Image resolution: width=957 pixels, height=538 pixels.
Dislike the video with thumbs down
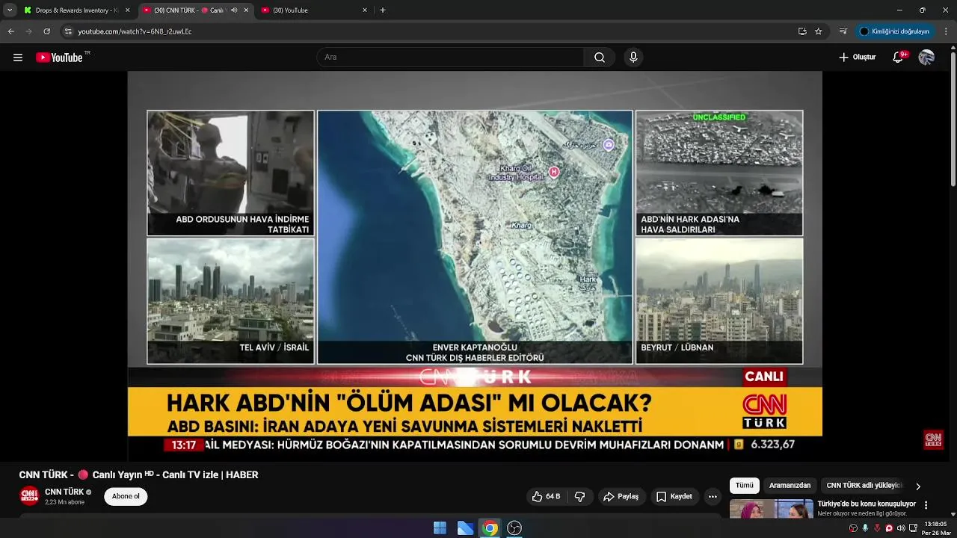coord(579,496)
